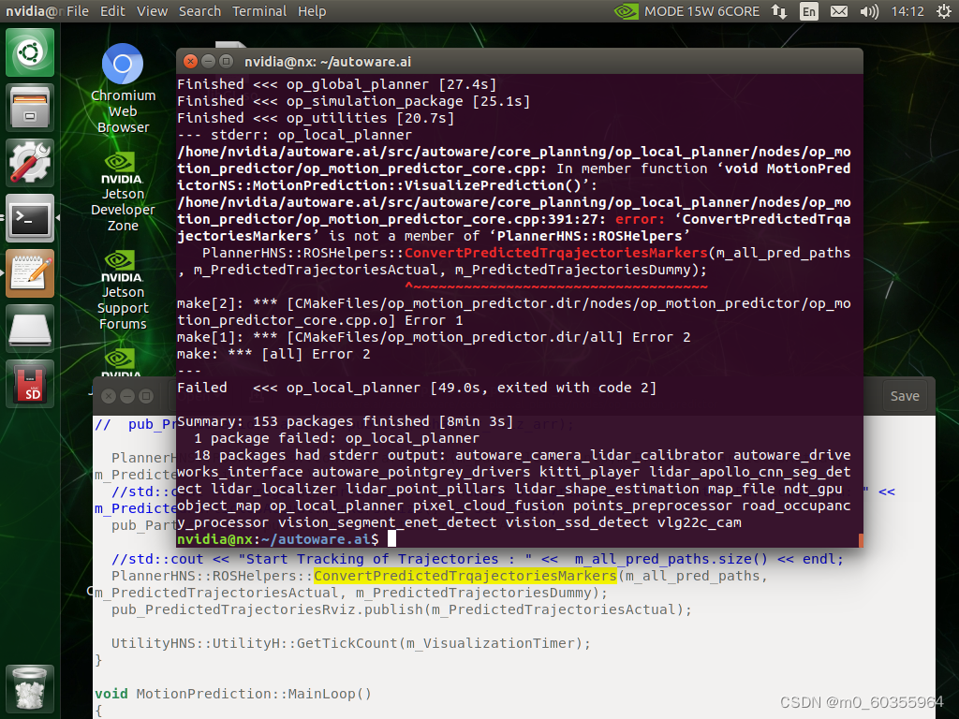The height and width of the screenshot is (719, 959).
Task: Open the Trash at the launcher bottom
Action: click(30, 688)
